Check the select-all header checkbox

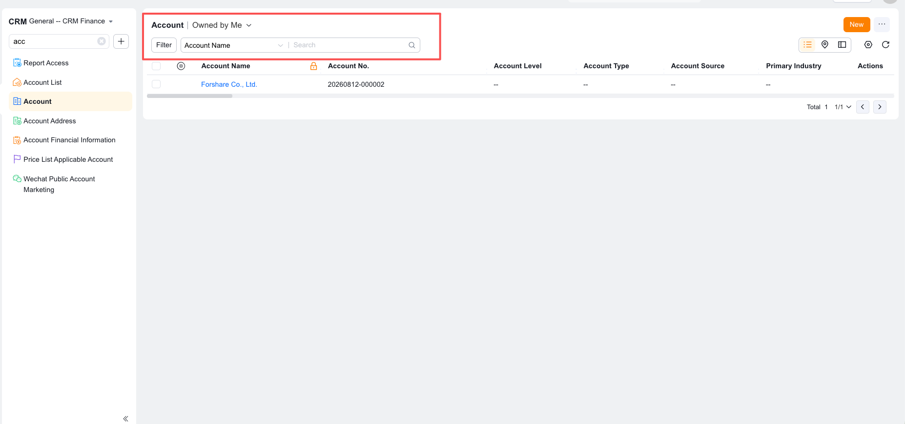[156, 66]
